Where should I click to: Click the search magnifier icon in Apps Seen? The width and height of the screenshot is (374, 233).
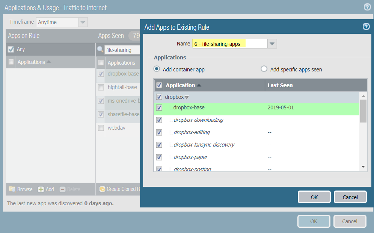tap(100, 49)
